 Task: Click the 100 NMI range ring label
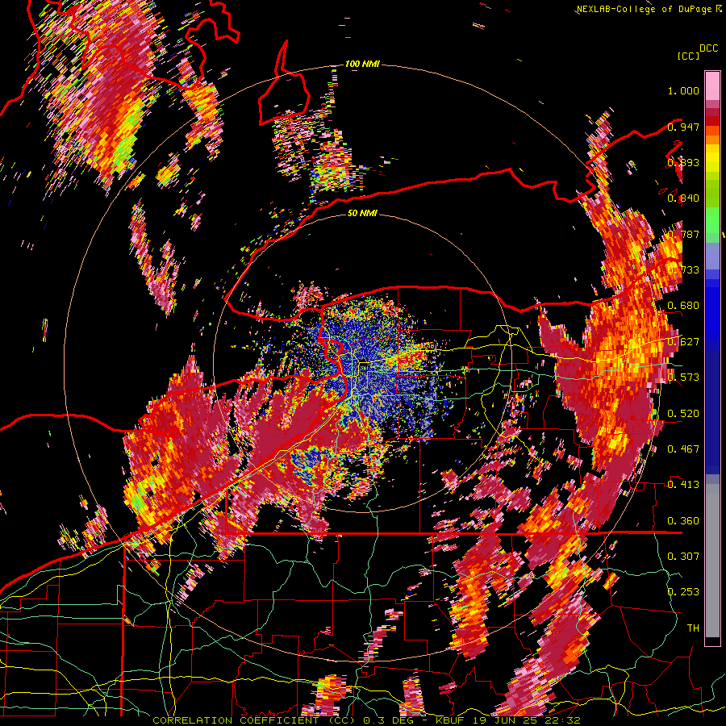[362, 64]
